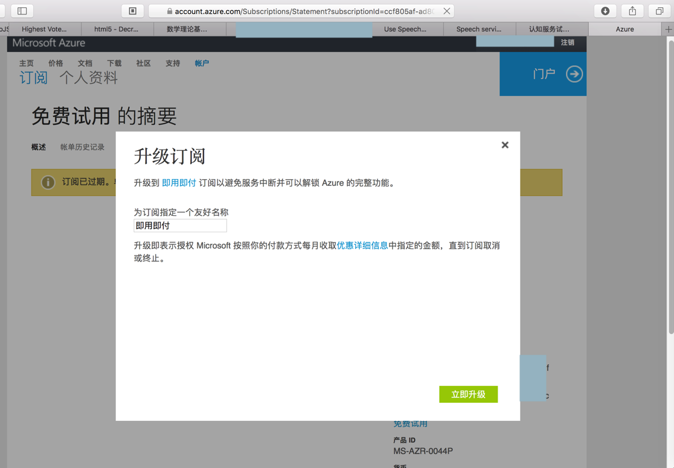
Task: Switch to Use Speech... tab
Action: tap(405, 29)
